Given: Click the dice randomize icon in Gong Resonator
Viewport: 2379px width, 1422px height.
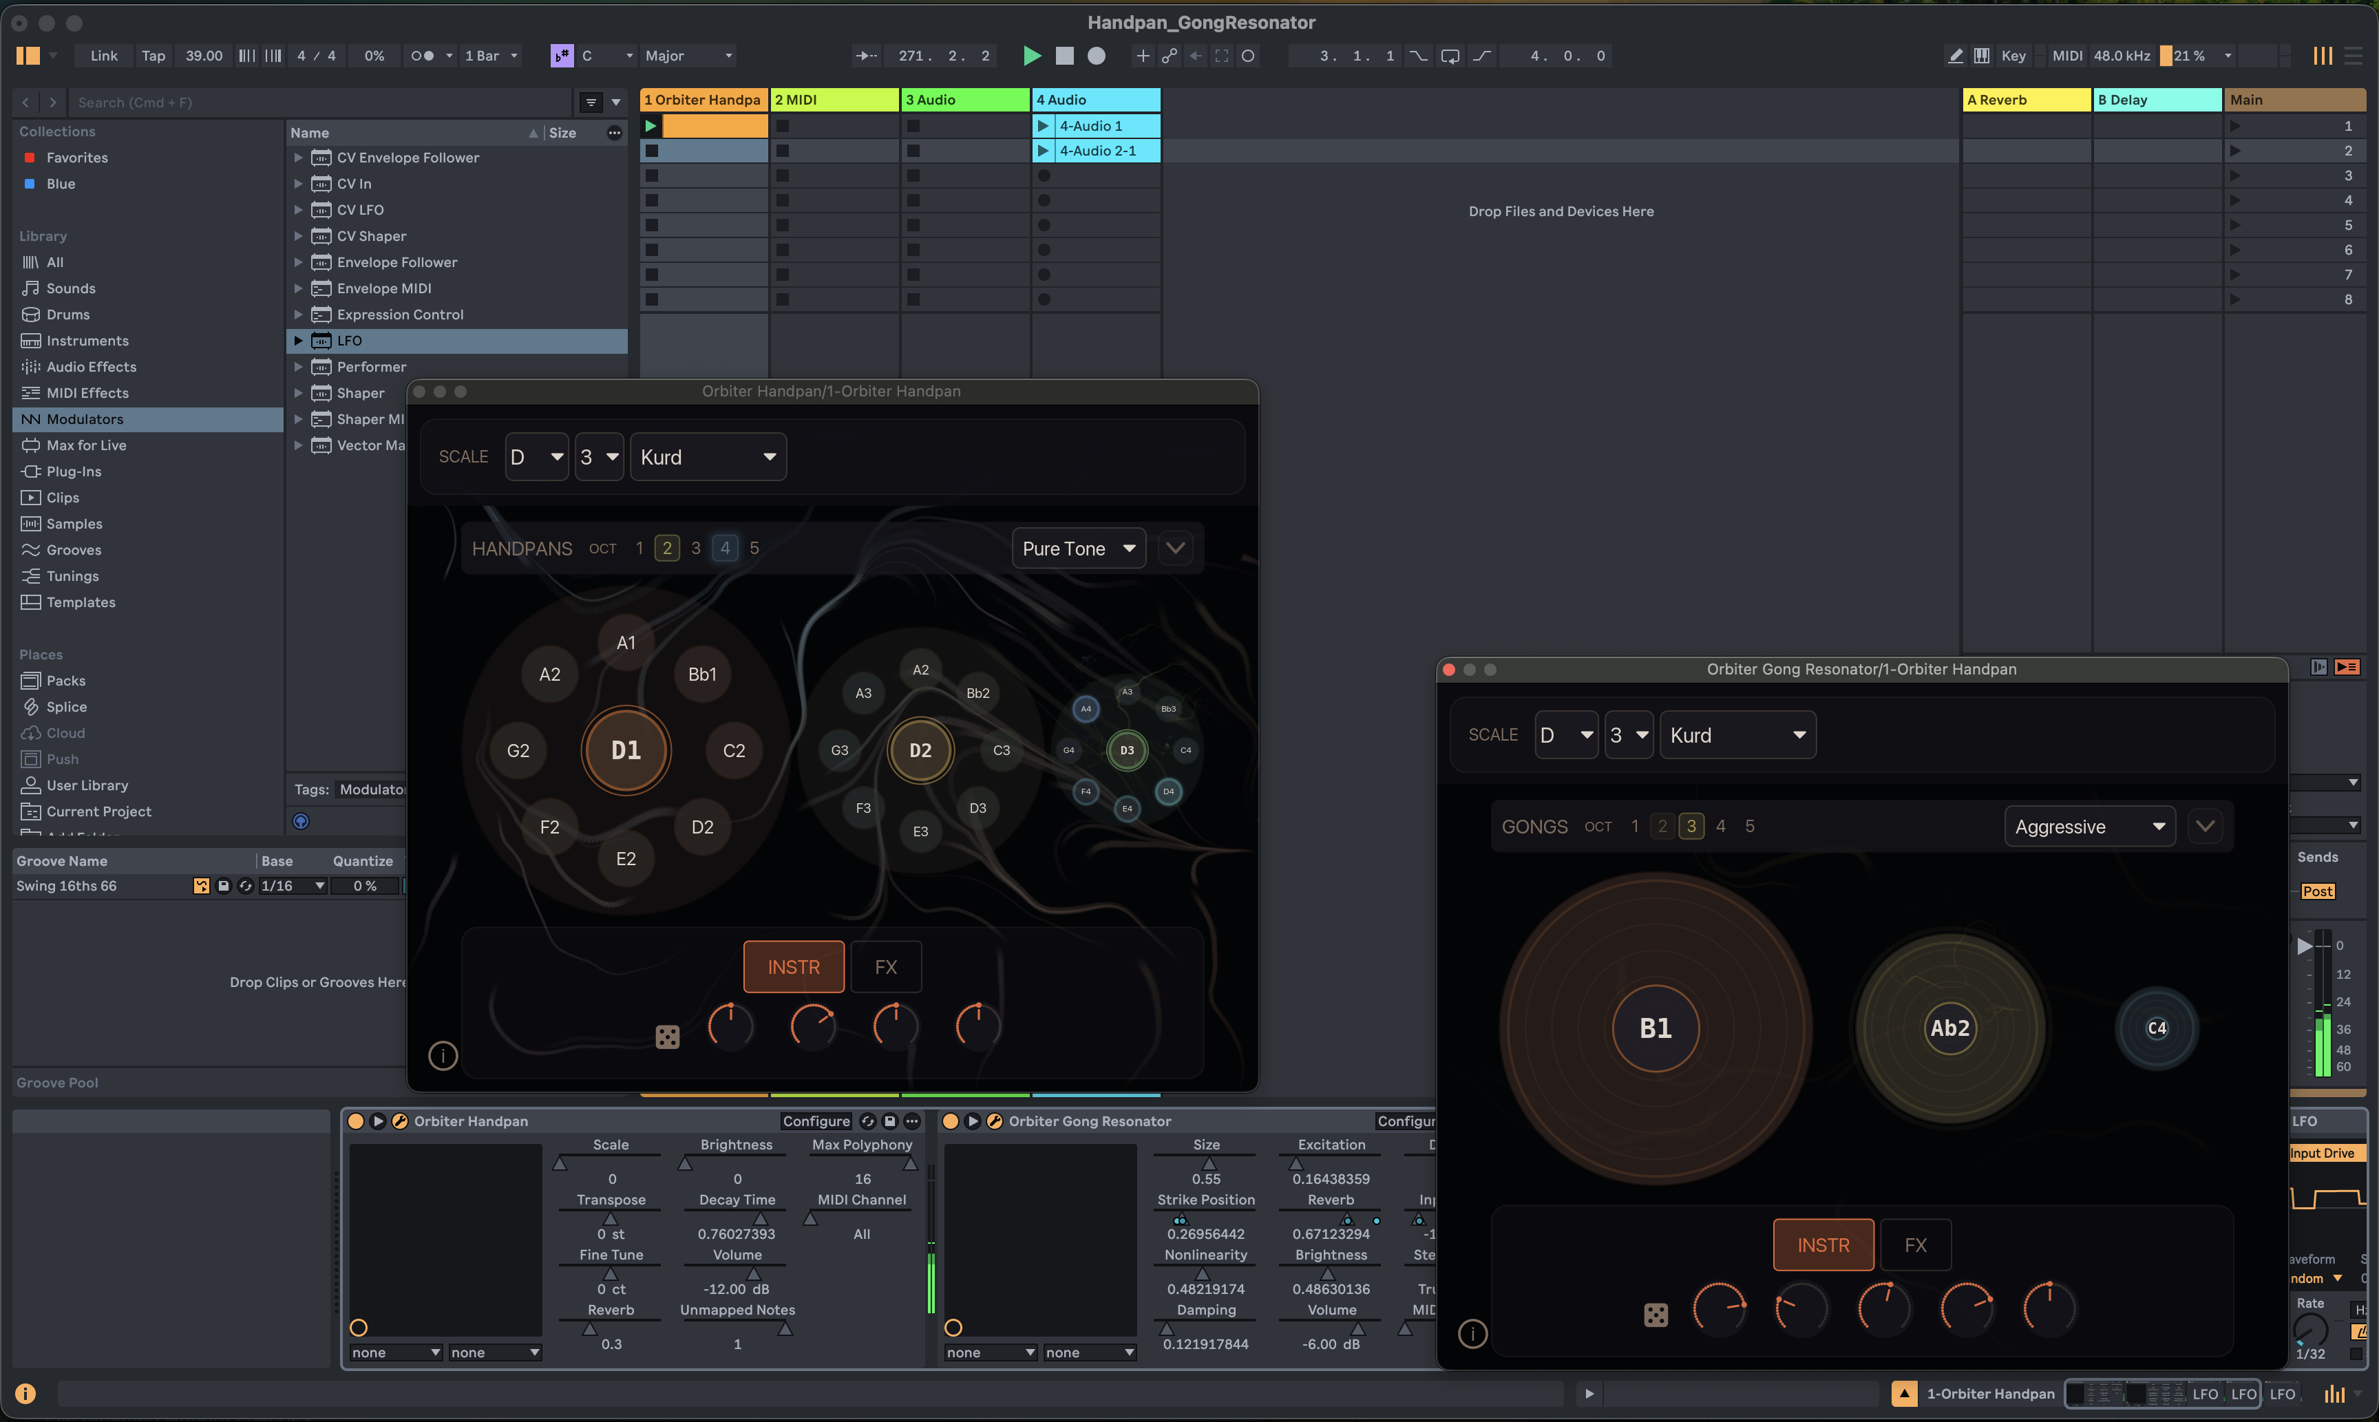Looking at the screenshot, I should (1656, 1315).
